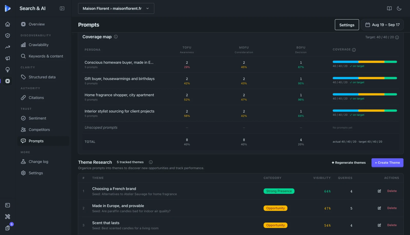Open the documentation book icon
Screen dimensions: 410x235
(389, 8)
